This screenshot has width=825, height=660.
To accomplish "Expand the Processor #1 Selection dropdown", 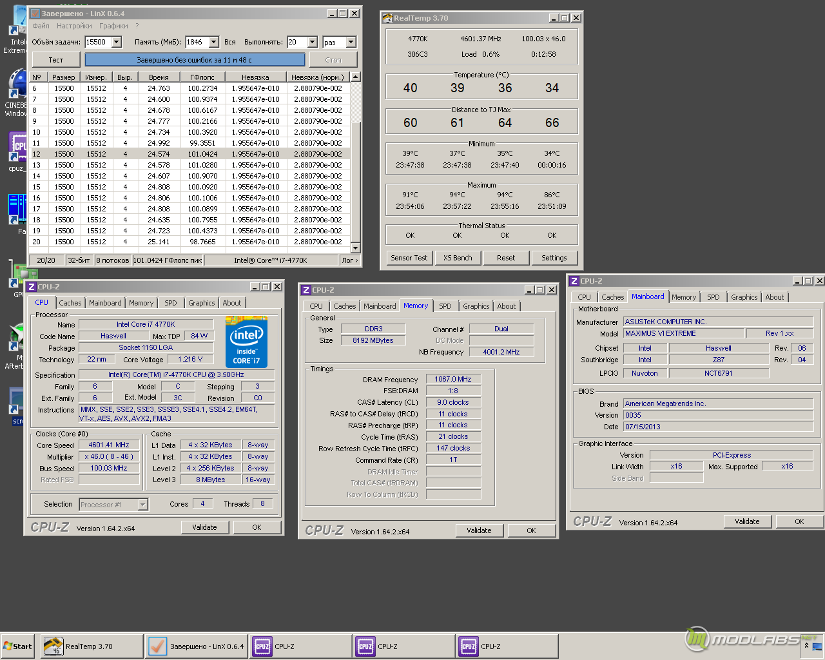I will (143, 504).
